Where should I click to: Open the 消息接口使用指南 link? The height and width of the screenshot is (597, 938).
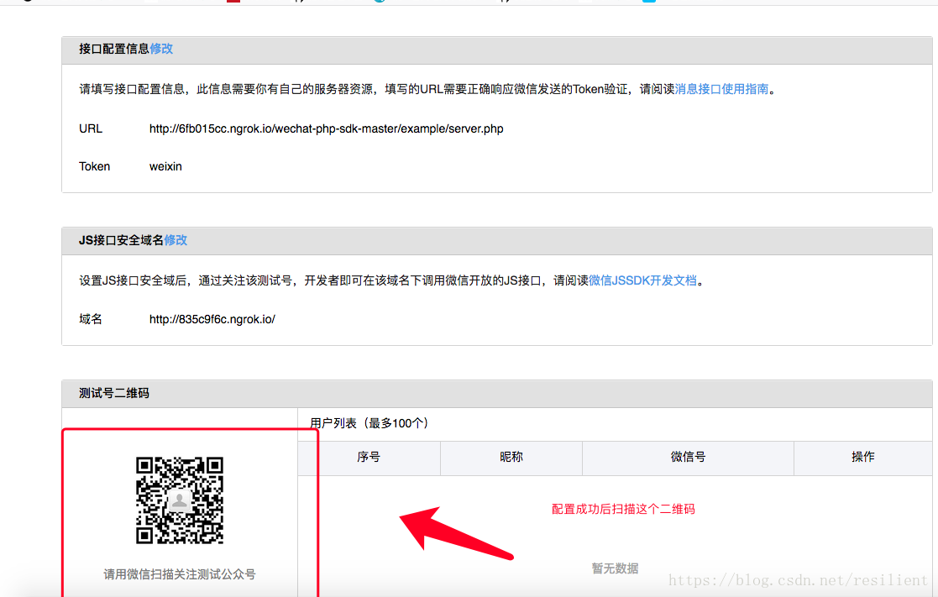pyautogui.click(x=721, y=89)
